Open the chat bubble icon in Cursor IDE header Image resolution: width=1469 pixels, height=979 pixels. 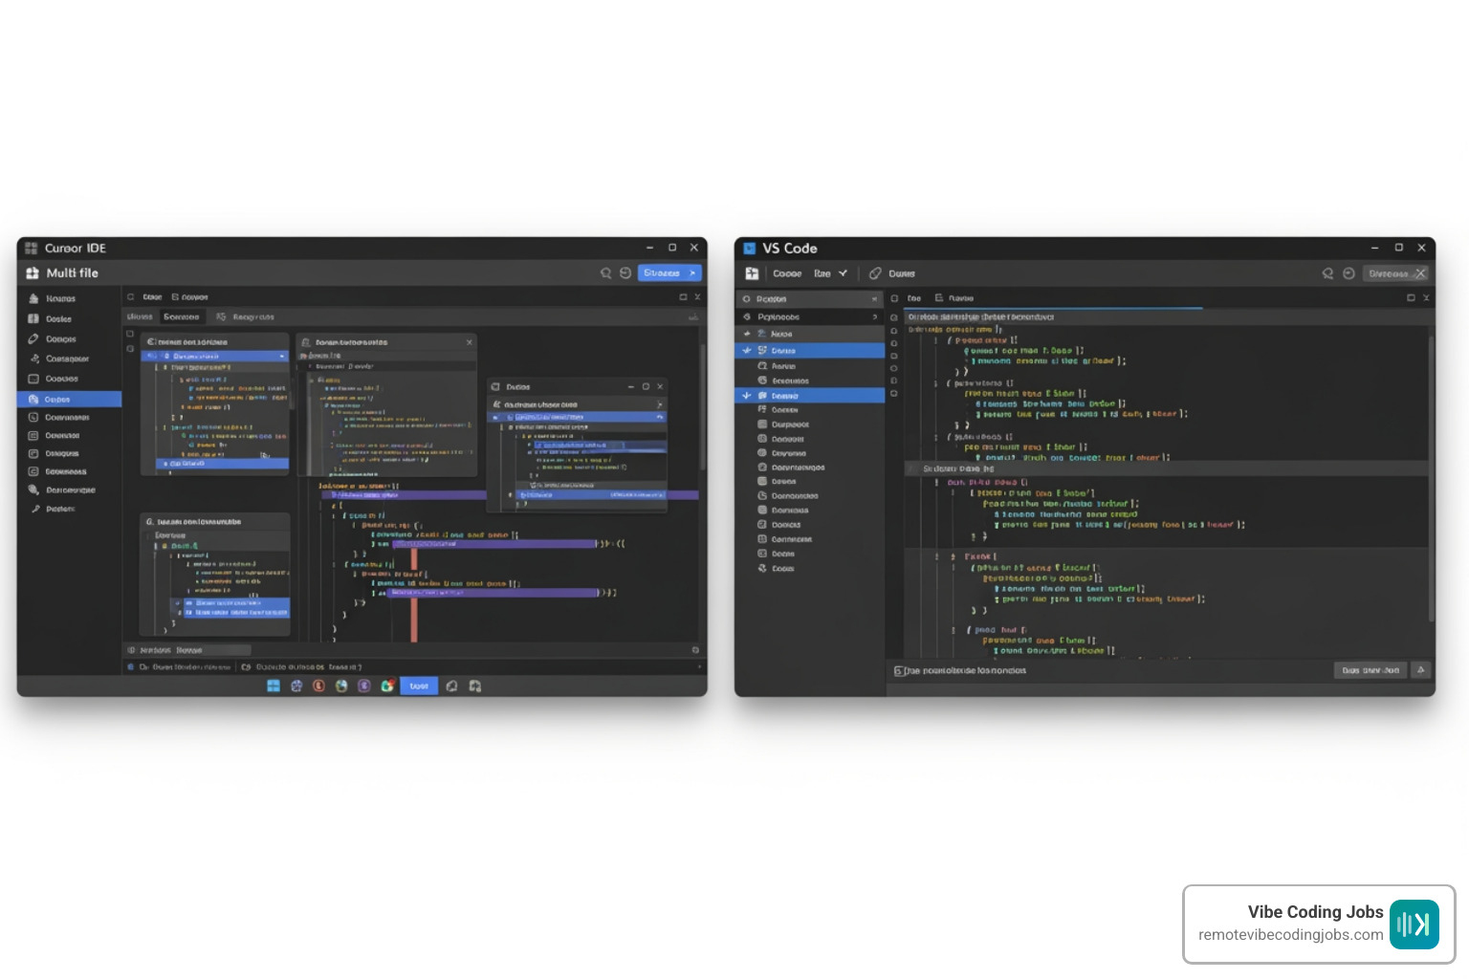[605, 272]
